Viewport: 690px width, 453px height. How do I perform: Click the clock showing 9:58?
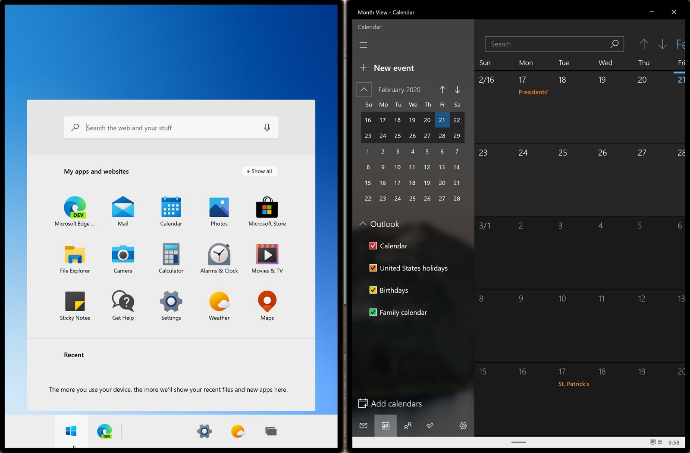pyautogui.click(x=674, y=443)
